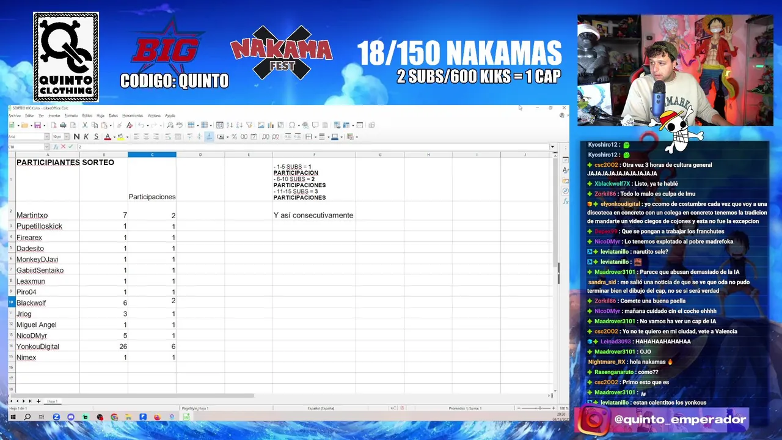Toggle Align Left for cell
This screenshot has height=440, width=782.
coord(136,136)
